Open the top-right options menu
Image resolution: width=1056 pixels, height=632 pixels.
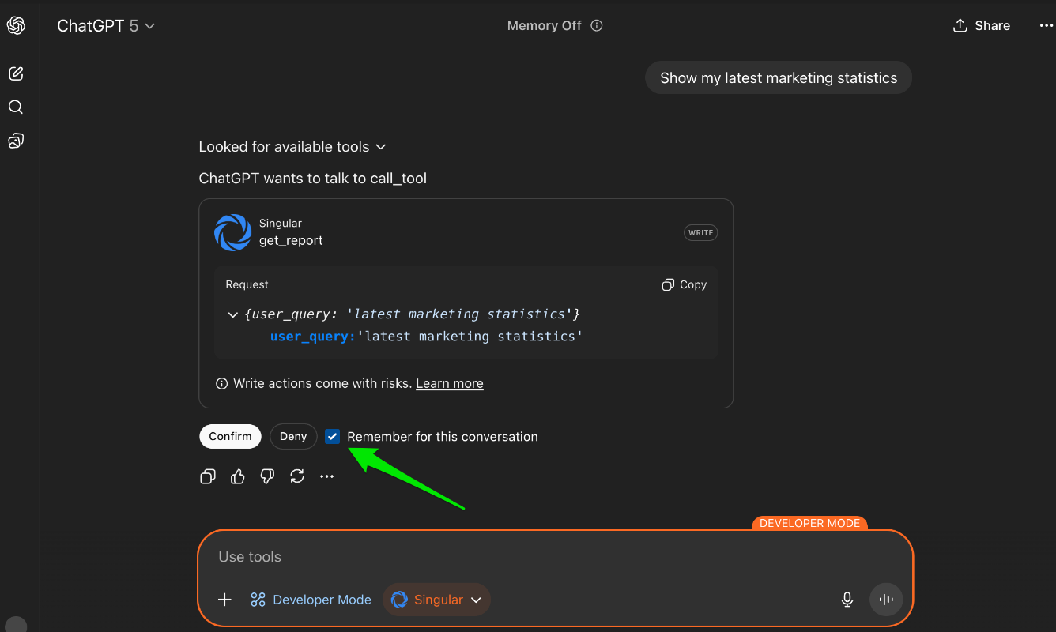(x=1045, y=25)
